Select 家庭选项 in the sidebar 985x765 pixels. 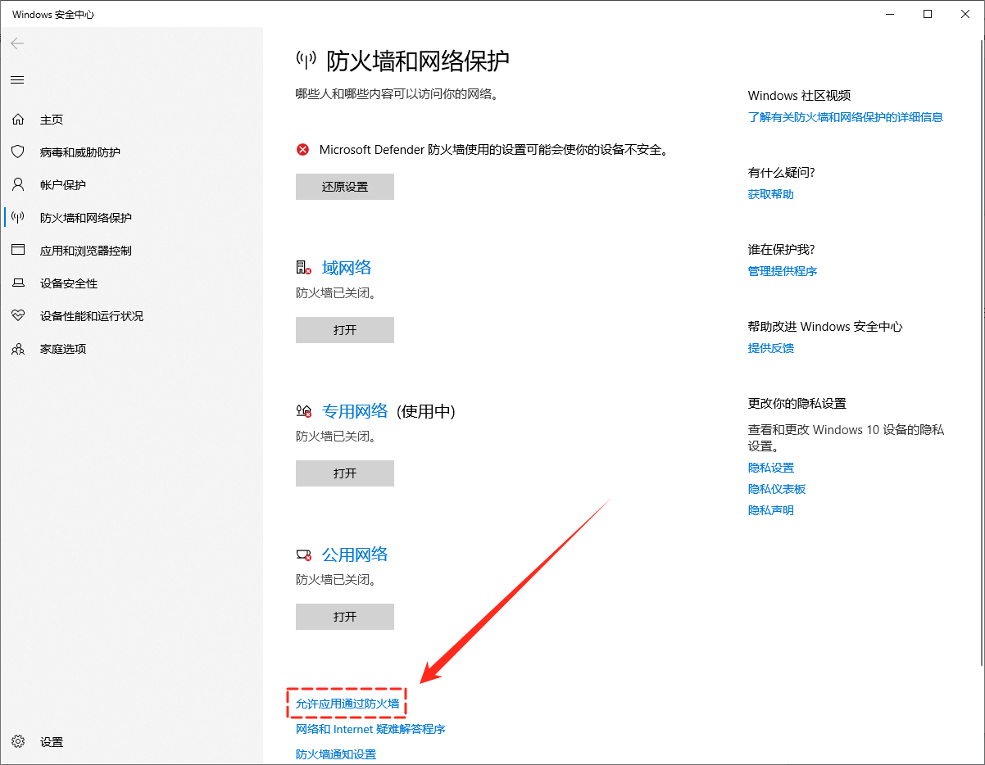click(x=63, y=349)
